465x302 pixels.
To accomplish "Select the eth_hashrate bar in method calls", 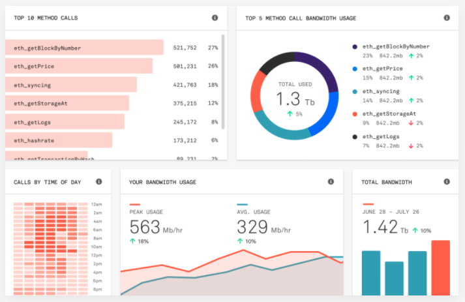I will tap(59, 140).
